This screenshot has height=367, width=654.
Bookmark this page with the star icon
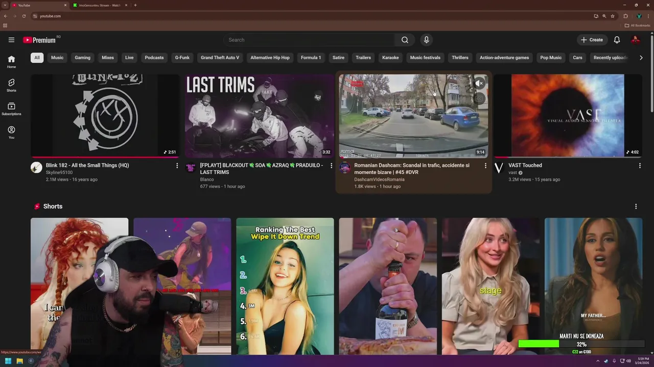(613, 16)
